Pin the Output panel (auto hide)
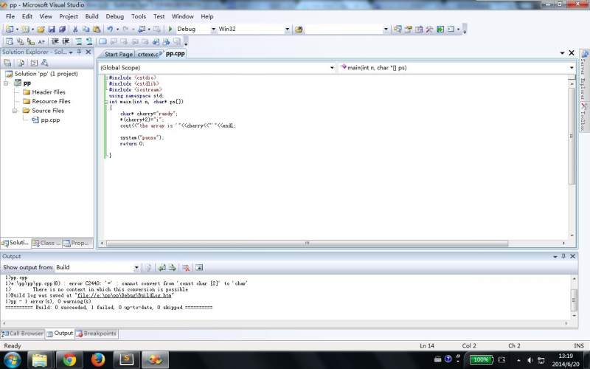The height and width of the screenshot is (369, 590). (563, 256)
